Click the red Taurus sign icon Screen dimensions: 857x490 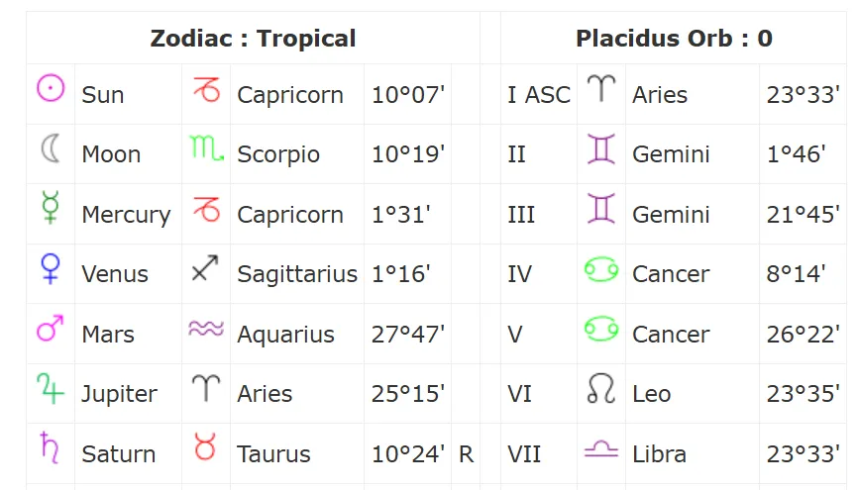[x=205, y=449]
